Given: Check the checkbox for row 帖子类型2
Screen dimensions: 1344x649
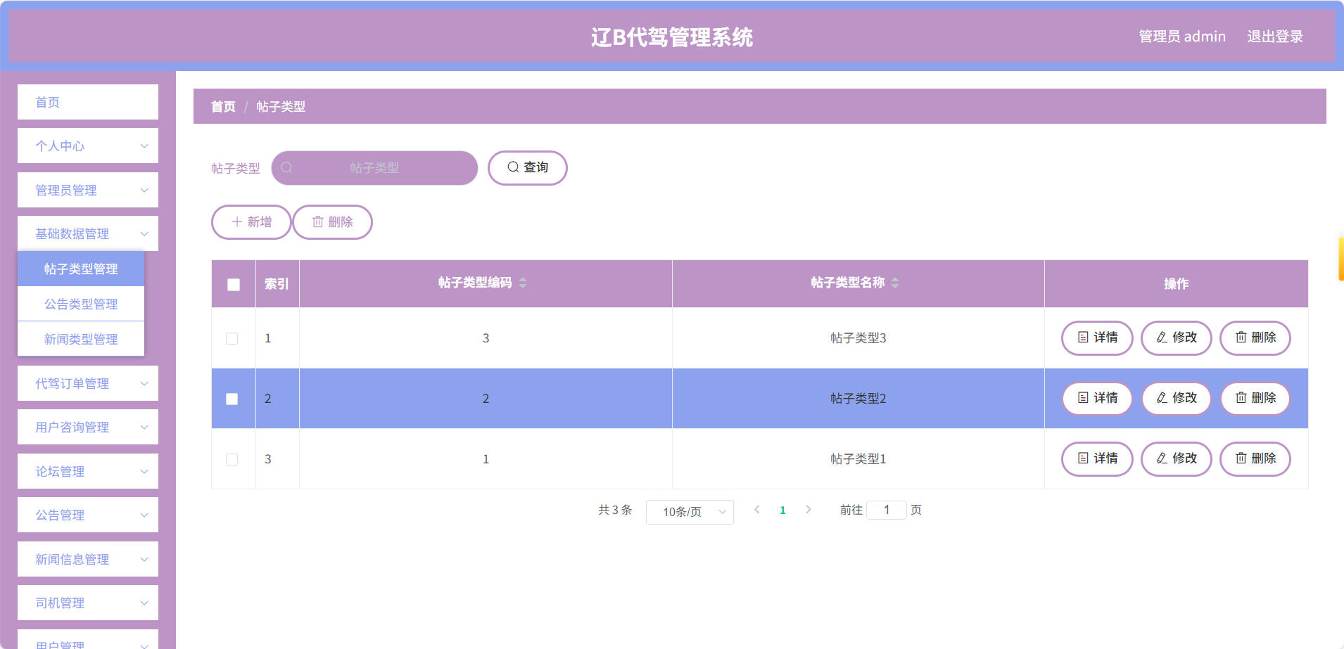Looking at the screenshot, I should coord(232,399).
